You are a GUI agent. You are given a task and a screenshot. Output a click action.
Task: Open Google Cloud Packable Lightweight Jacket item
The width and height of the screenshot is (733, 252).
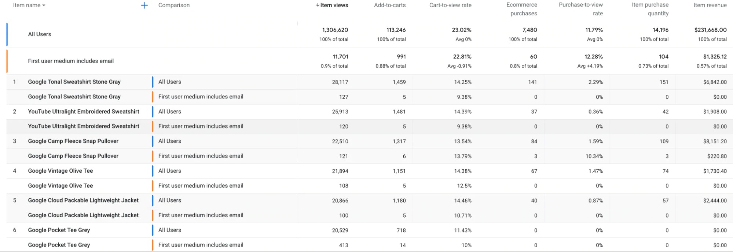pos(83,200)
